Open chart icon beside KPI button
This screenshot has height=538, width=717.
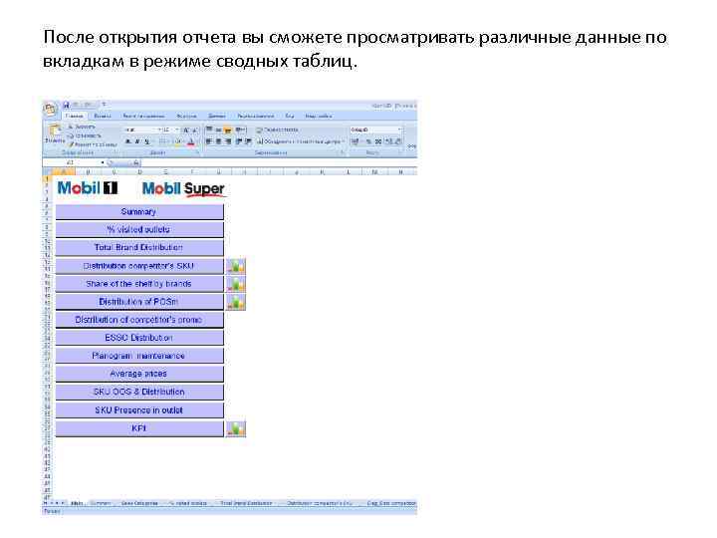coord(236,428)
